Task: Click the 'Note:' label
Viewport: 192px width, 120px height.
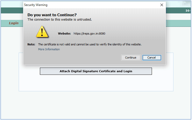Action: point(31,45)
